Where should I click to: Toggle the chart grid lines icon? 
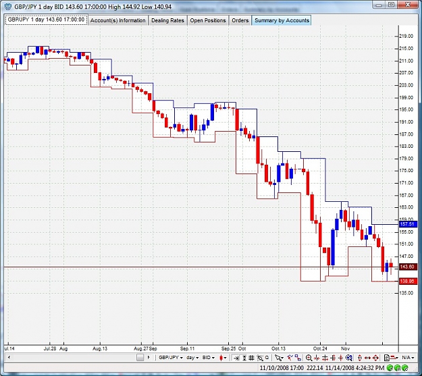[x=251, y=358]
